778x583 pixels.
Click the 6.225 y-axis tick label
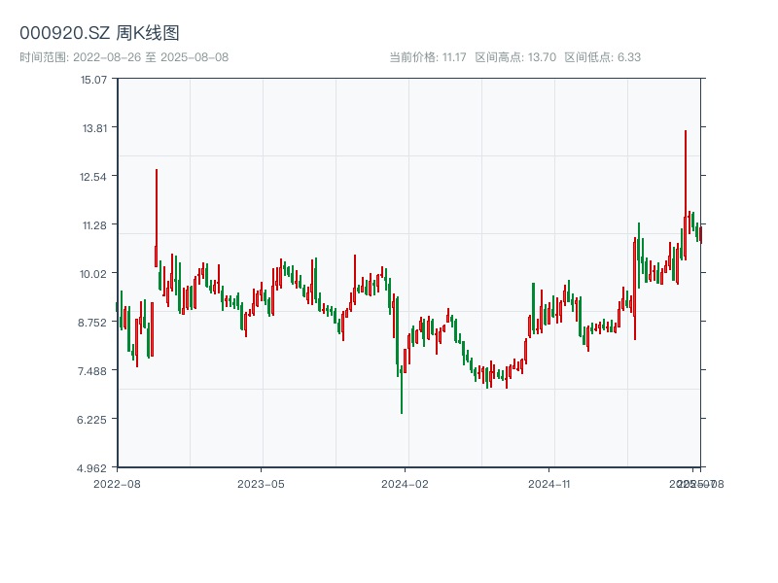click(93, 419)
